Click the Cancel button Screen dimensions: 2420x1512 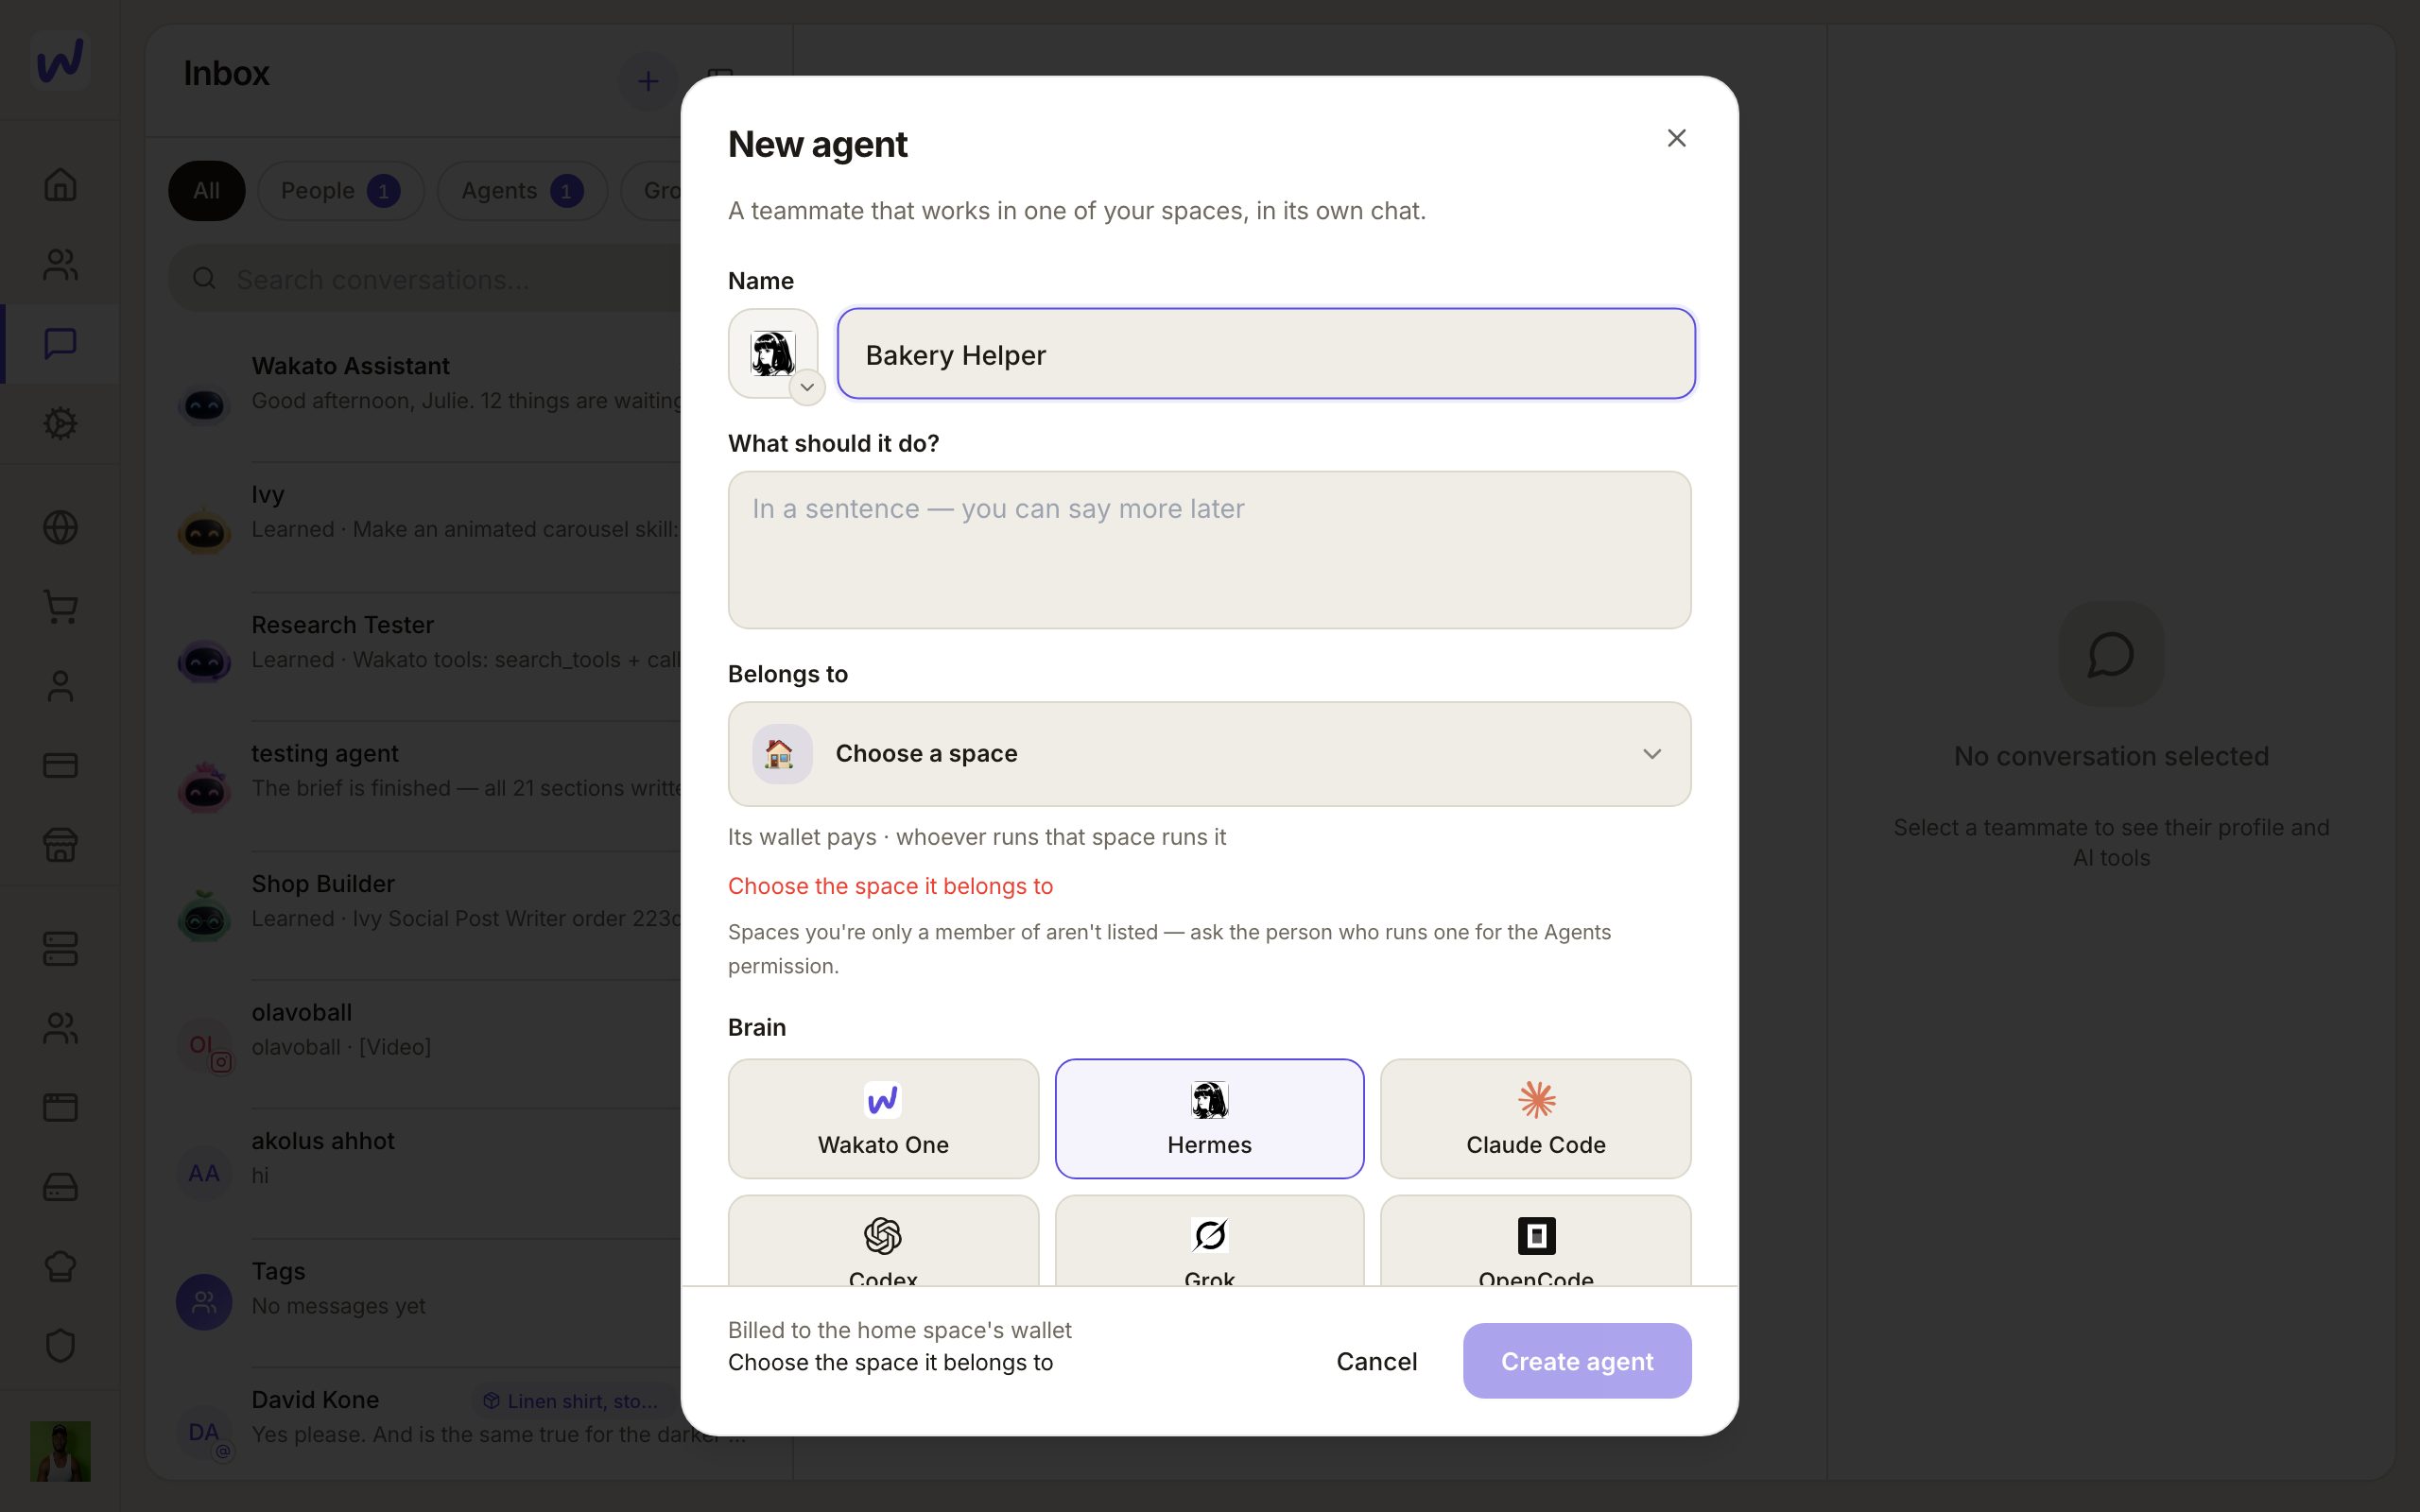click(1376, 1361)
